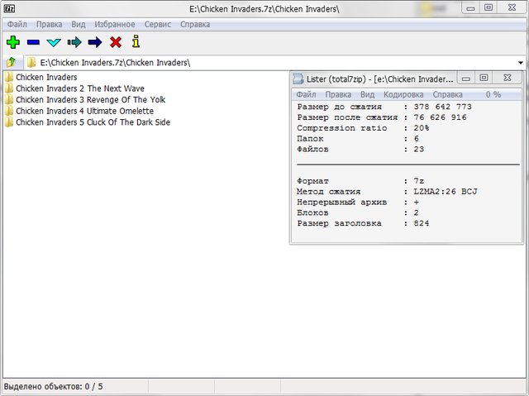Click the Lister window title icon
The height and width of the screenshot is (396, 529).
coord(298,79)
